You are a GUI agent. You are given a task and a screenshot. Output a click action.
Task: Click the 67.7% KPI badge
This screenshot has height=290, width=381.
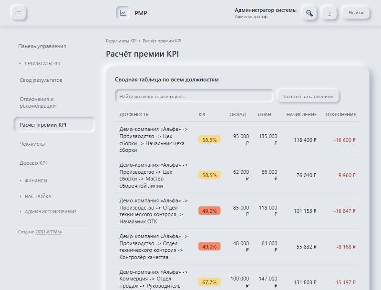pyautogui.click(x=209, y=282)
